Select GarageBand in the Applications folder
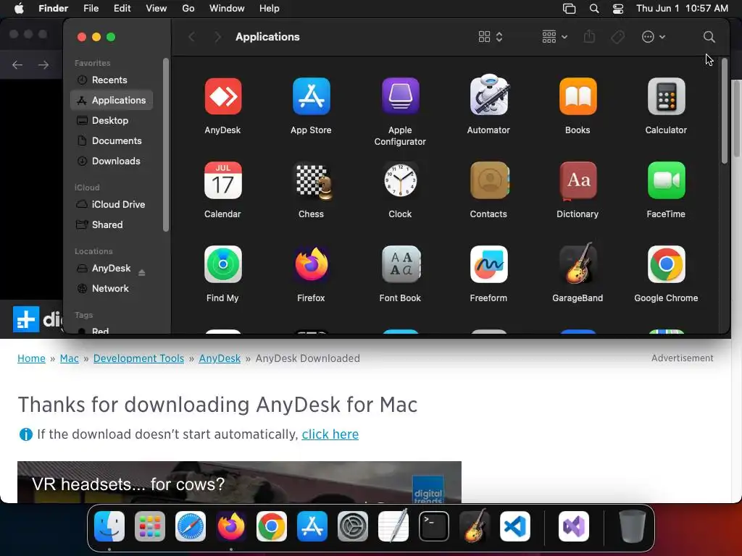Image resolution: width=742 pixels, height=556 pixels. (x=578, y=264)
